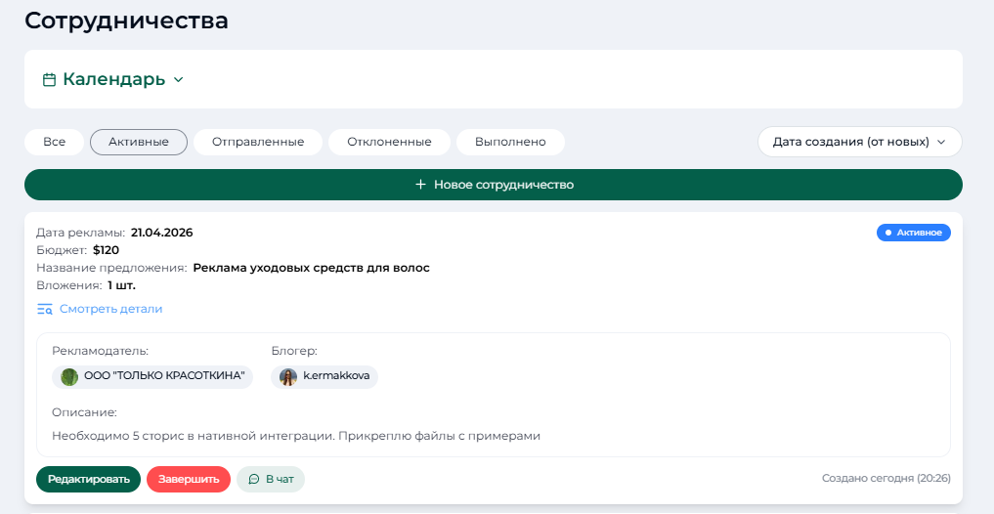
Task: Click the sort dropdown chevron arrow
Action: click(x=941, y=143)
